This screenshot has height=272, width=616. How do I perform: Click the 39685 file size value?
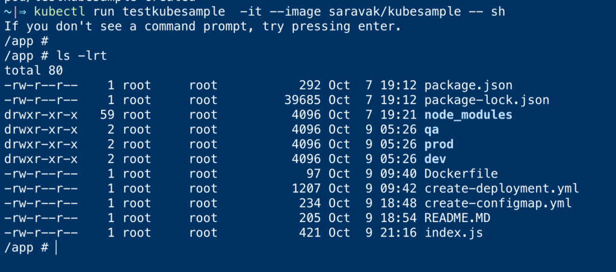click(303, 100)
